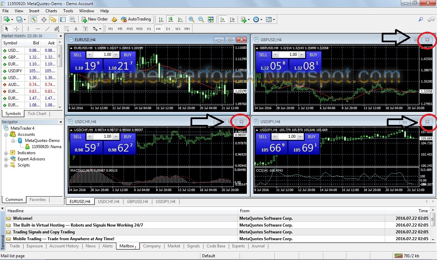Click SELL on the USDCHF chart
Viewport: 437px width, 260px height.
(77, 136)
